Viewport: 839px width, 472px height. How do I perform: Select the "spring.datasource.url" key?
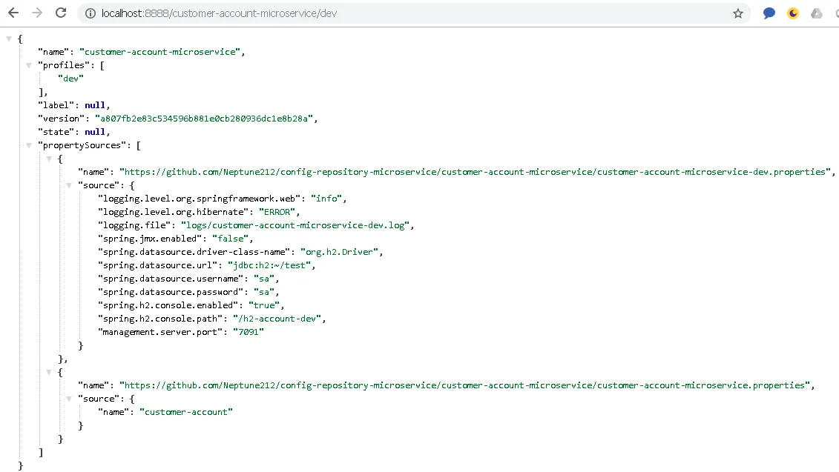click(158, 266)
